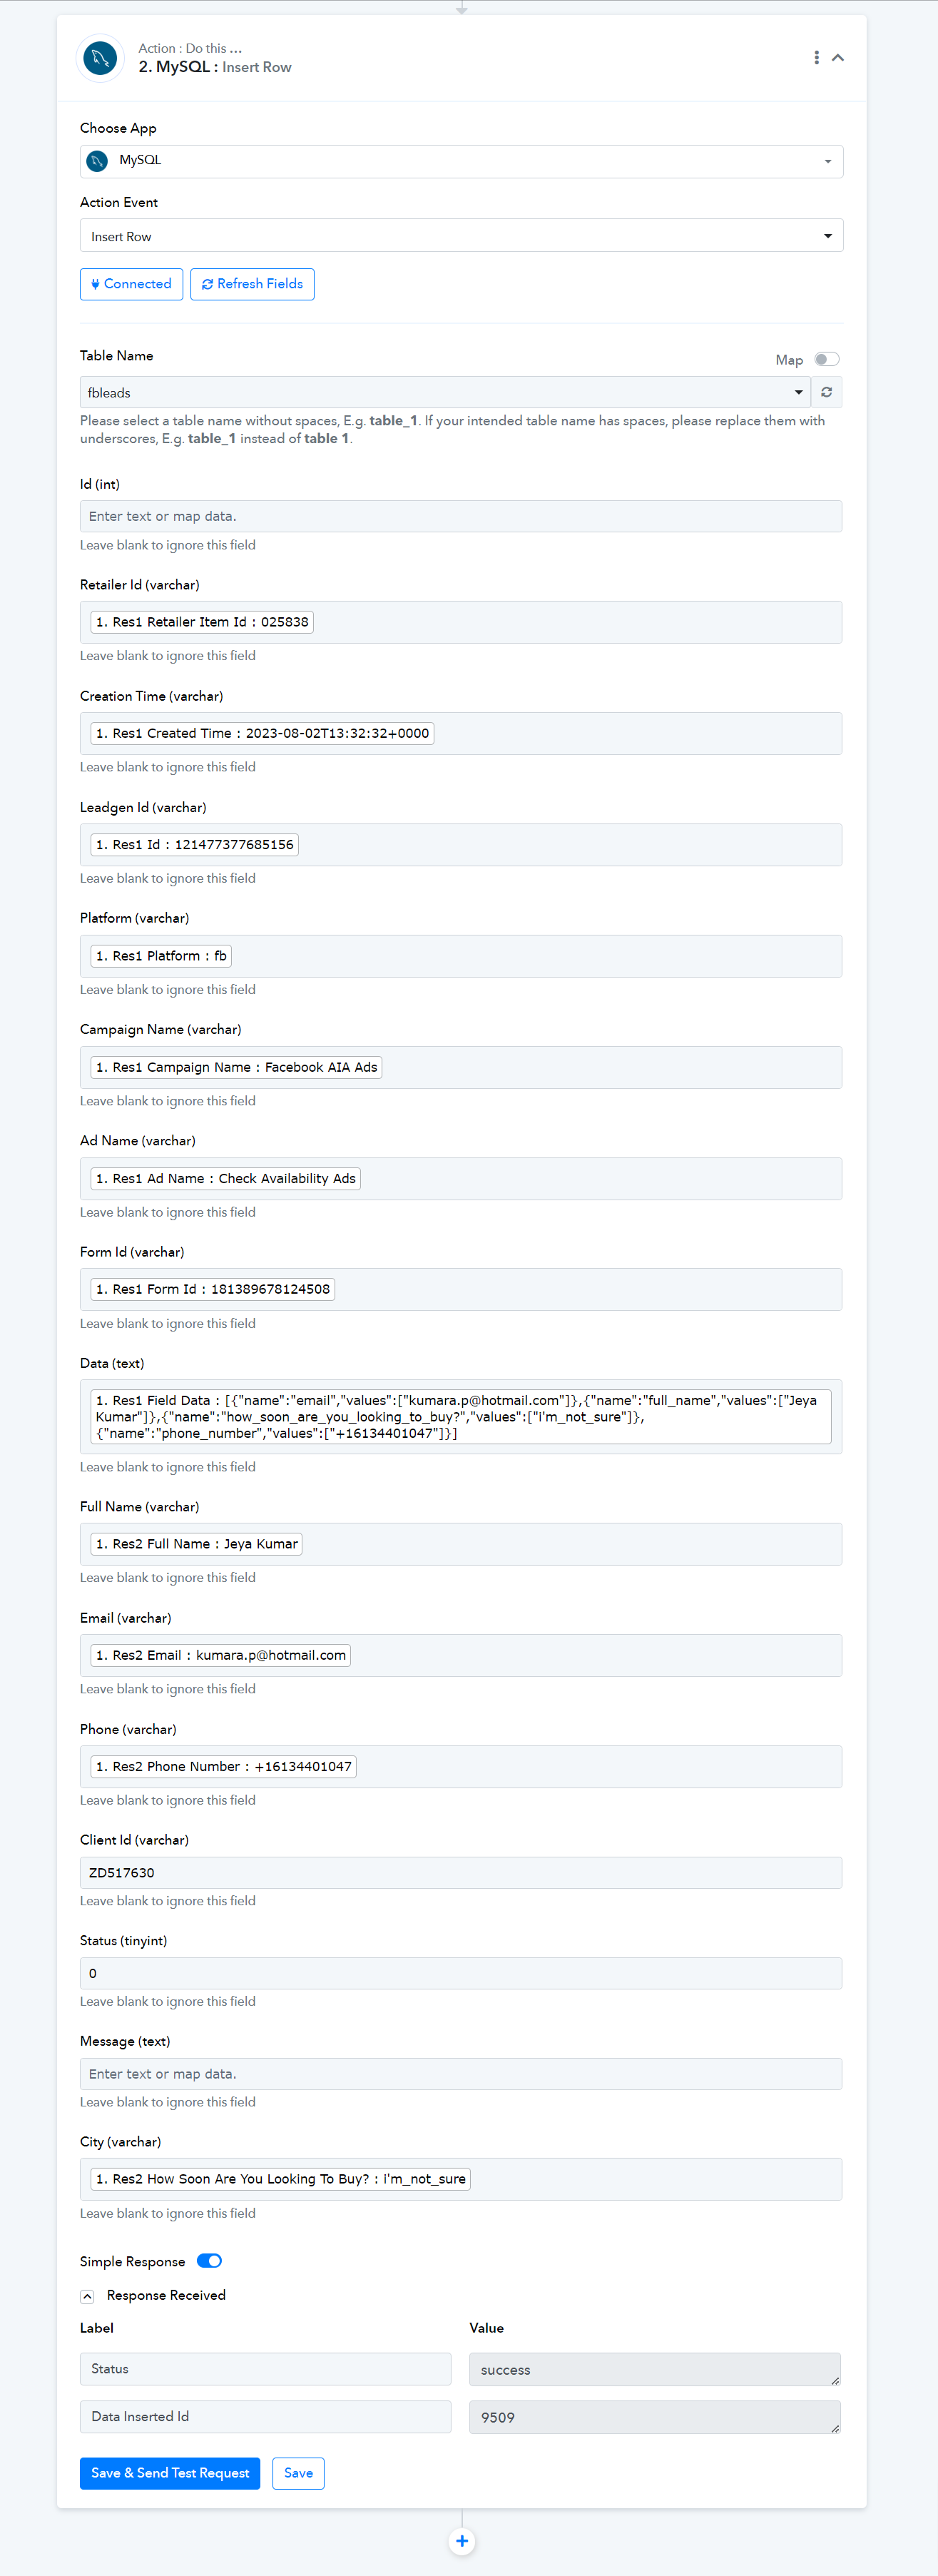Click the Message (text) input field

coord(461,2074)
